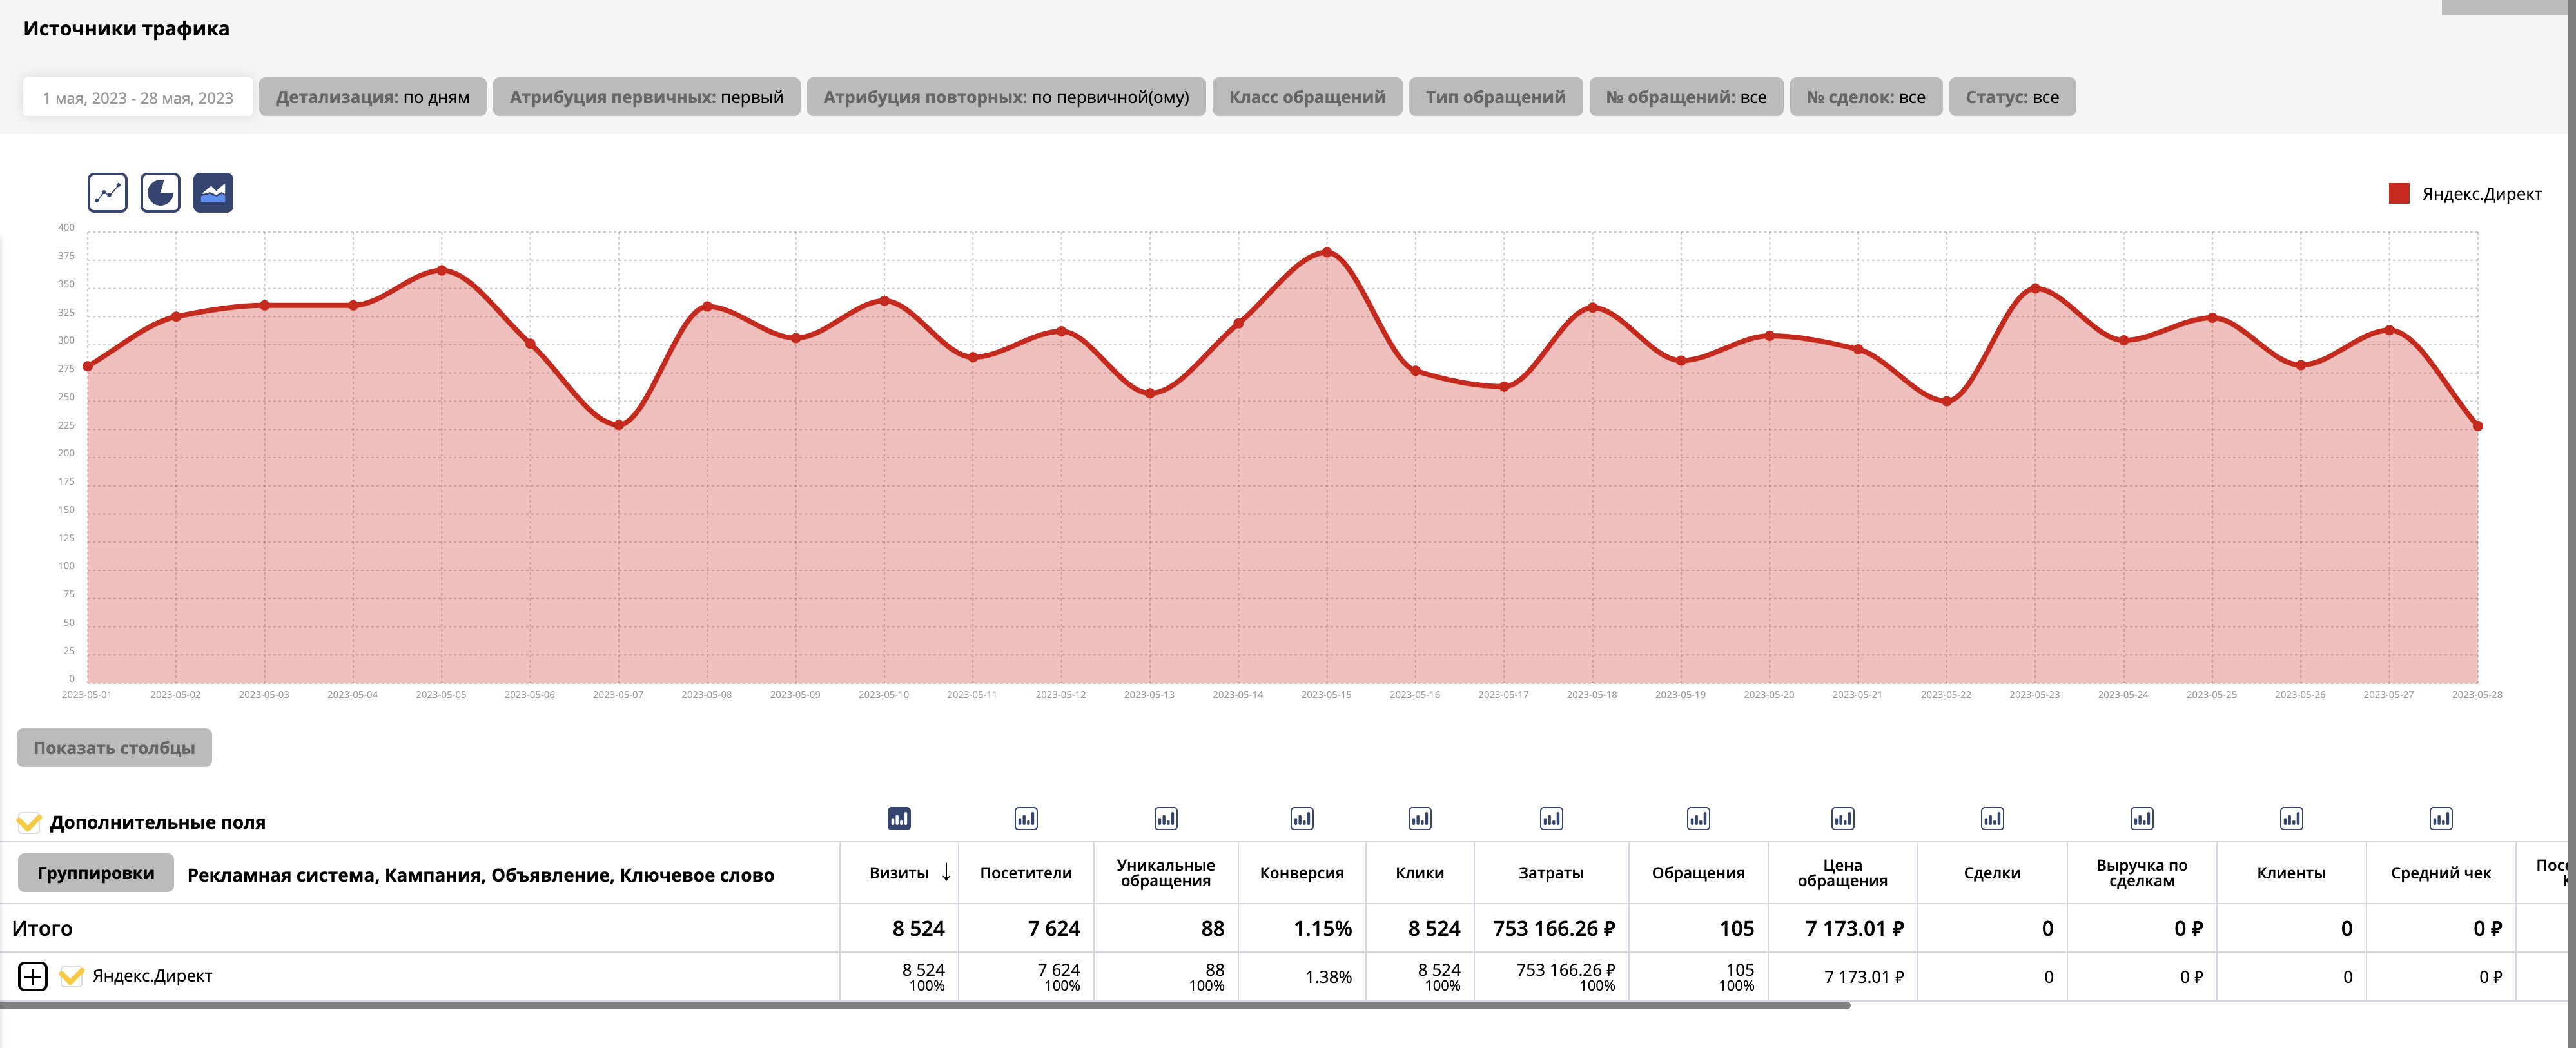The width and height of the screenshot is (2576, 1048).
Task: Switch to line chart view
Action: 107,193
